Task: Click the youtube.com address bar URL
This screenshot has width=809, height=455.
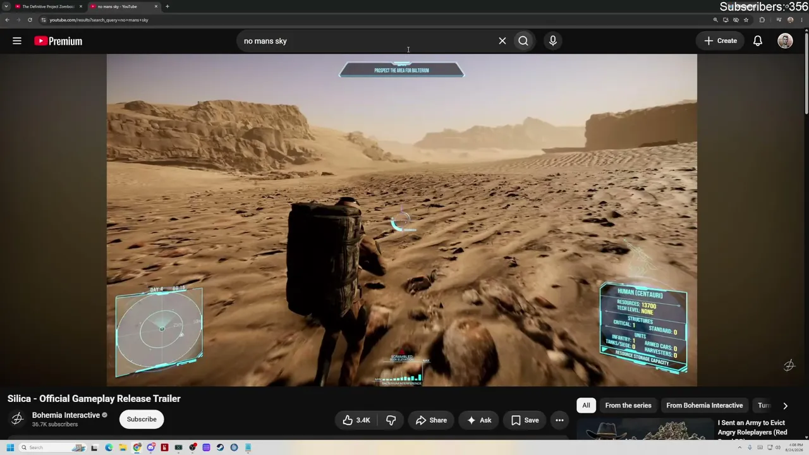Action: point(99,20)
